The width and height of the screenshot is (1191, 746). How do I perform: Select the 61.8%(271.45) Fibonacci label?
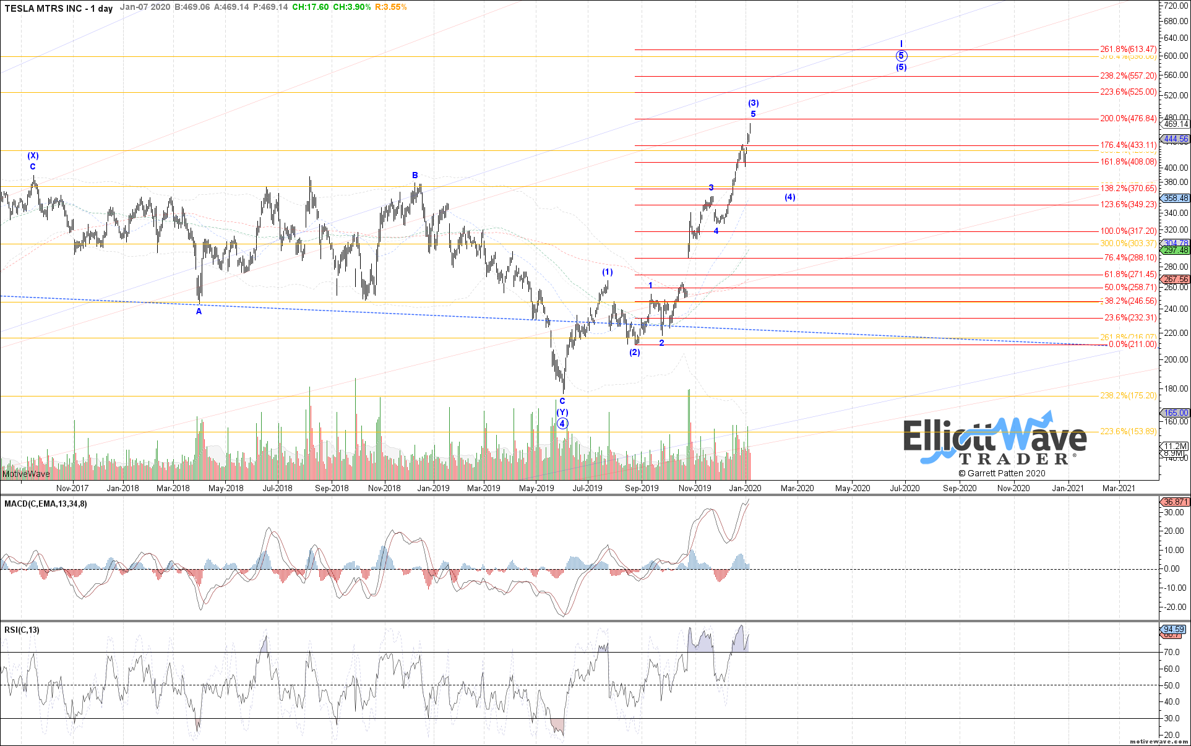tap(1130, 275)
